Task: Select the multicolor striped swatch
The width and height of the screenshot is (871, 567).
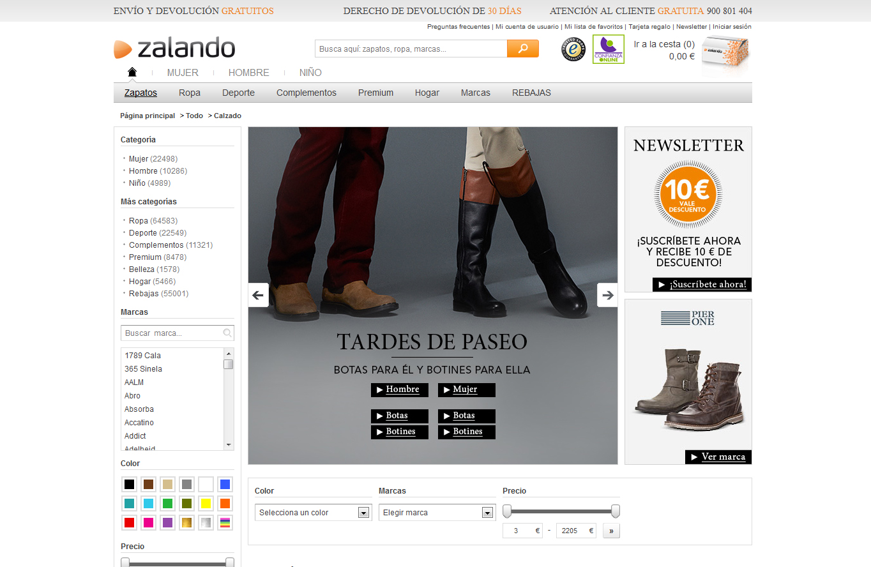Action: 225,522
